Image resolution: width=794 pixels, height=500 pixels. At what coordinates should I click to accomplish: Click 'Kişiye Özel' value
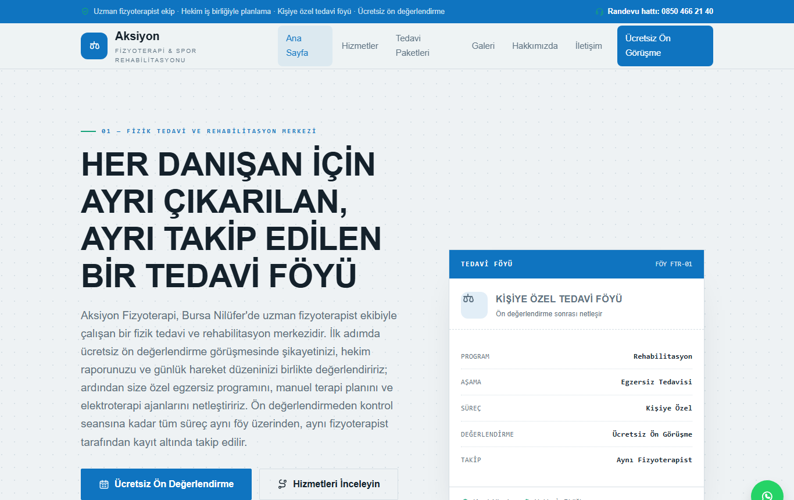[669, 408]
